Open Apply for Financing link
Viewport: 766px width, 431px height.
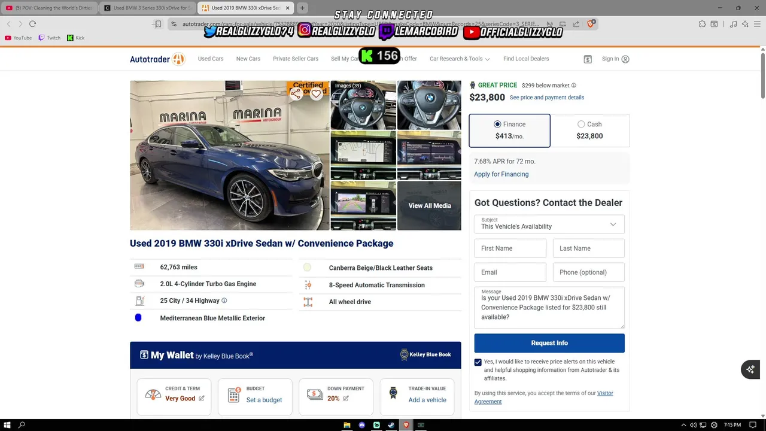coord(501,174)
